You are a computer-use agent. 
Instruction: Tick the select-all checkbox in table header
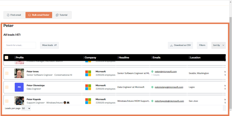pyautogui.click(x=6, y=58)
